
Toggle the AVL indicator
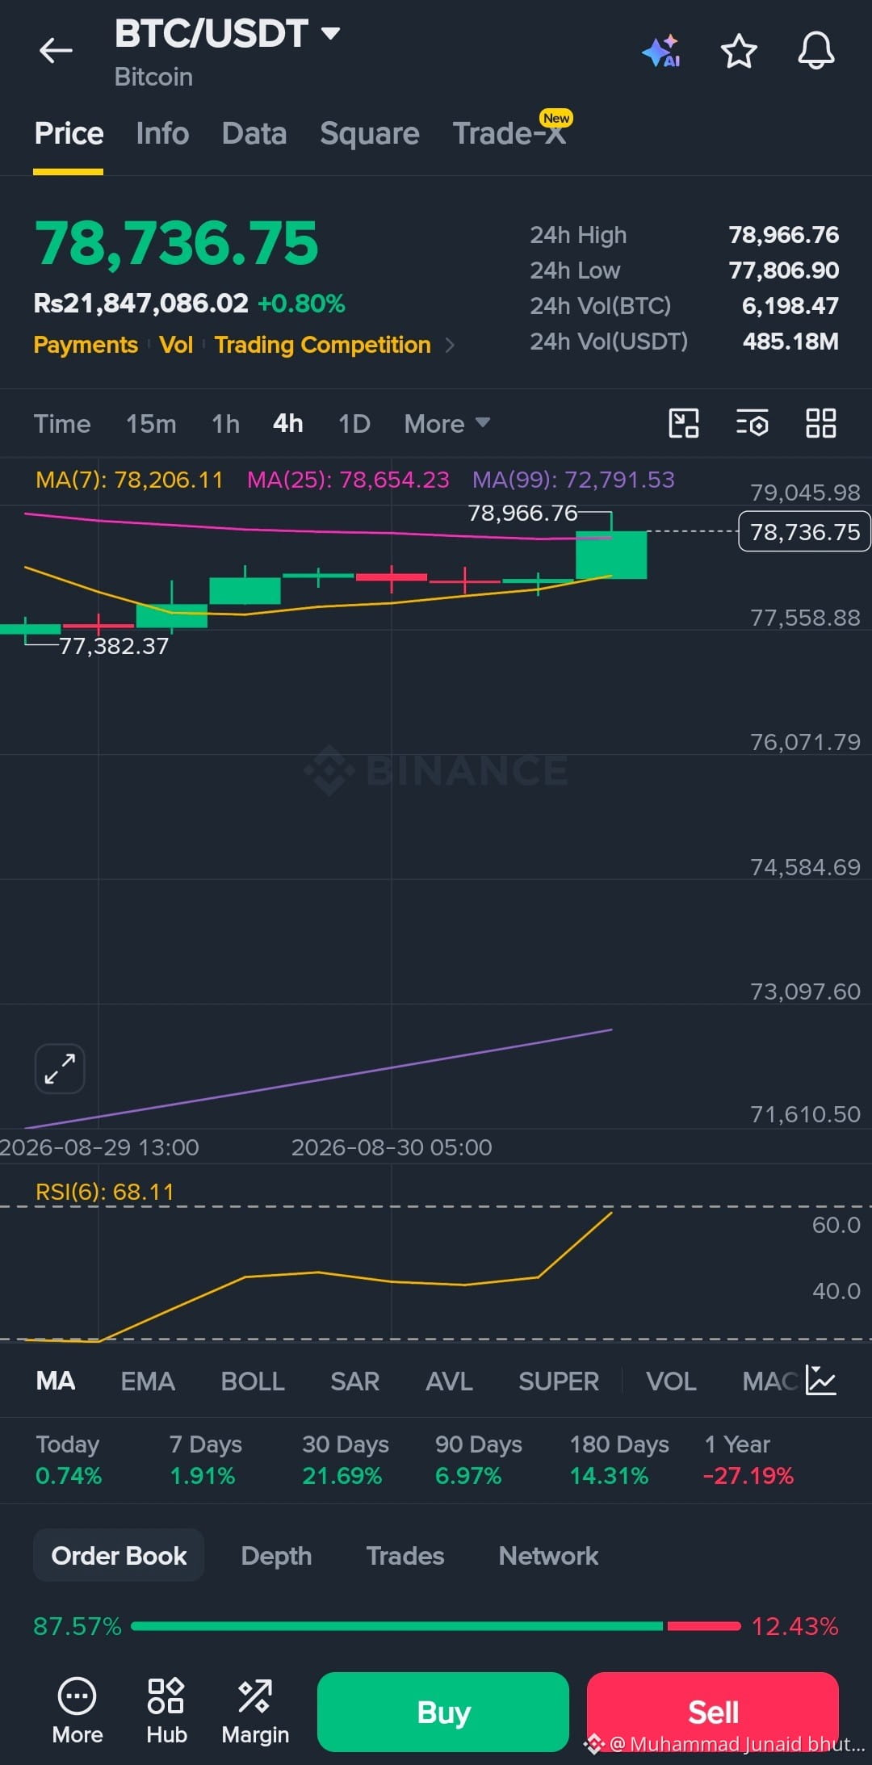(x=449, y=1381)
